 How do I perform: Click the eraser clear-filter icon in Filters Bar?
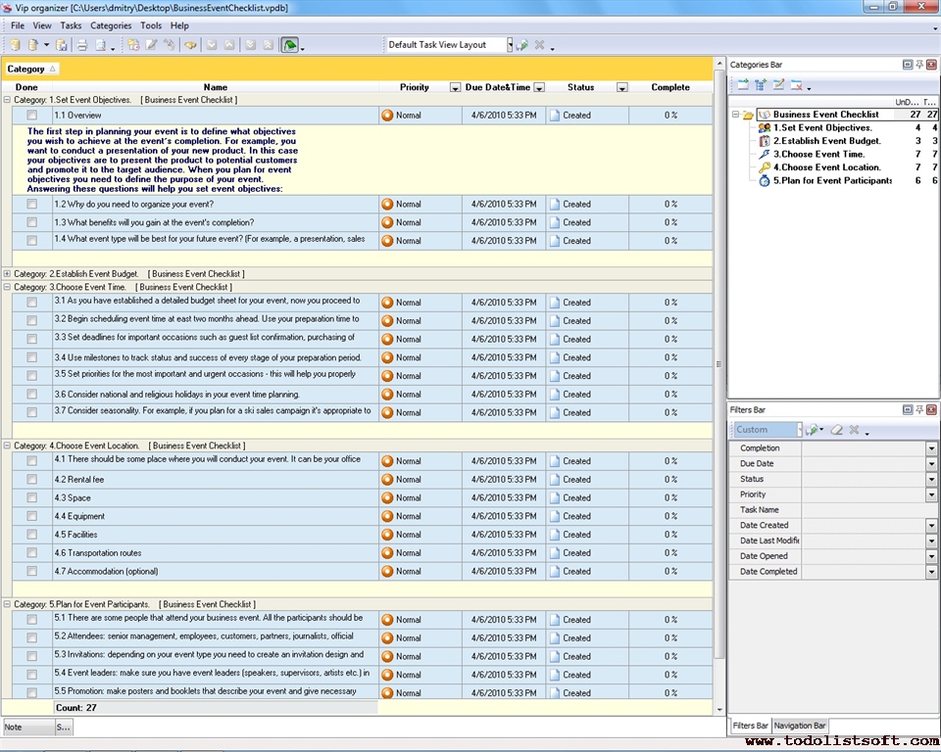pos(836,430)
